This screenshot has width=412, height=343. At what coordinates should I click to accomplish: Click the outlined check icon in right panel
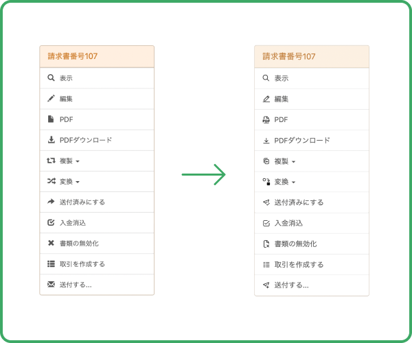point(266,223)
